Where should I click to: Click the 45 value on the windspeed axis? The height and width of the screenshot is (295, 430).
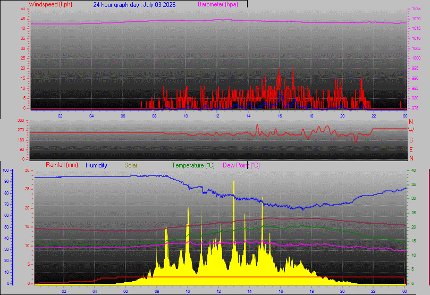pos(23,19)
